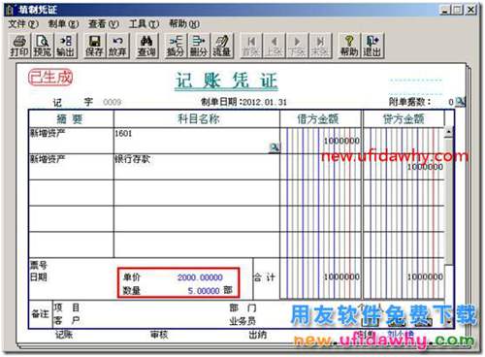Click subject lookup icon in 1601 row
This screenshot has height=357, width=485.
(x=275, y=148)
